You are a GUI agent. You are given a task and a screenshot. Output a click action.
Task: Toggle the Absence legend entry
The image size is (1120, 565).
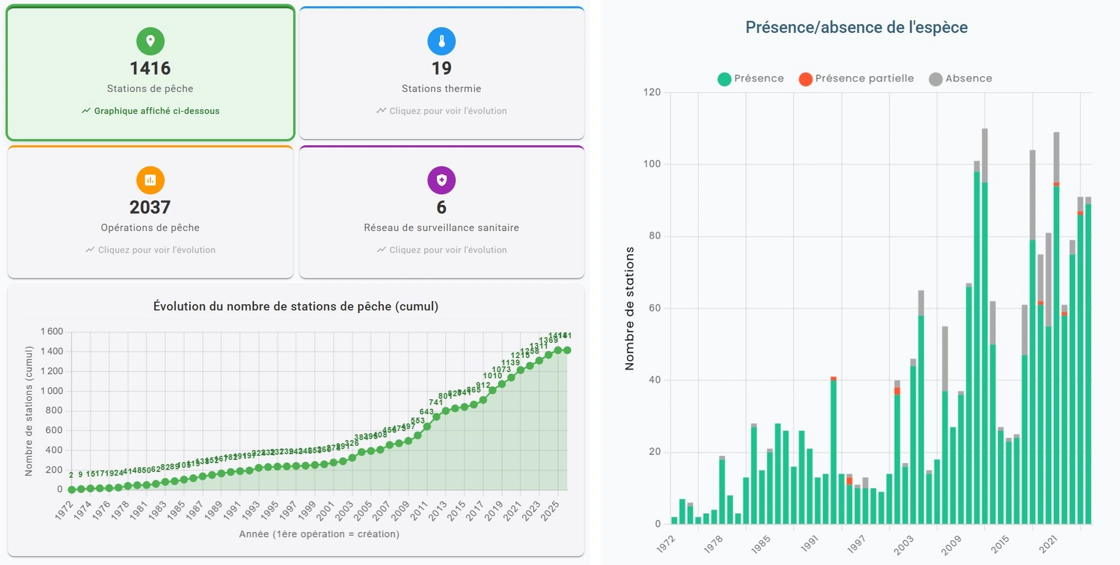[x=961, y=79]
